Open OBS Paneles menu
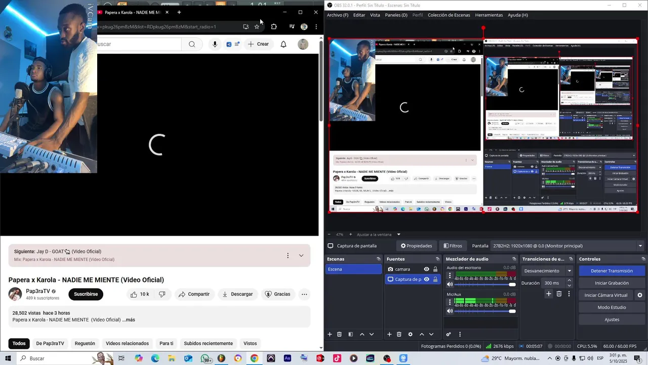This screenshot has height=365, width=648. [396, 15]
